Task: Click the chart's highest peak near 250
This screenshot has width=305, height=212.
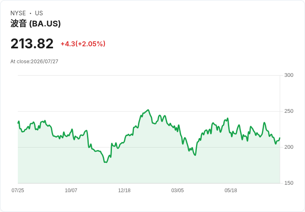Action: (x=148, y=110)
